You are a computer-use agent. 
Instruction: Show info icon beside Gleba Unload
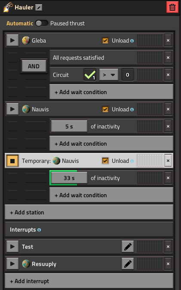click(132, 41)
